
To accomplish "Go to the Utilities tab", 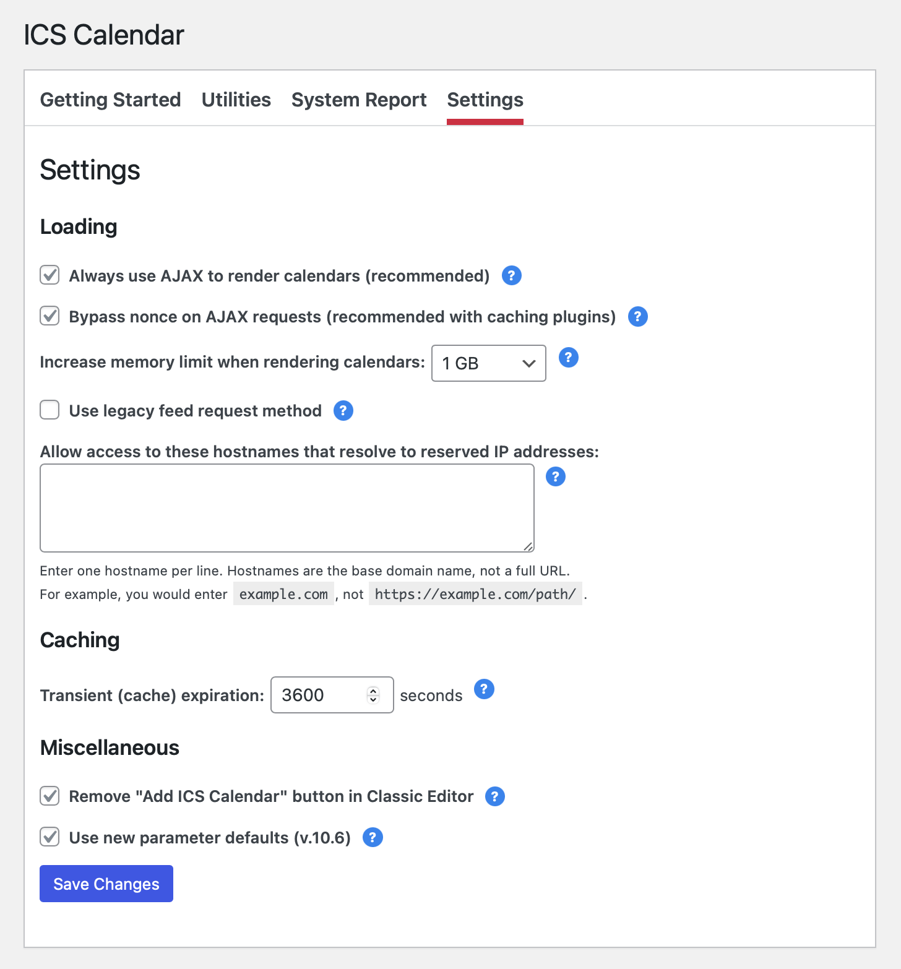I will pos(236,100).
